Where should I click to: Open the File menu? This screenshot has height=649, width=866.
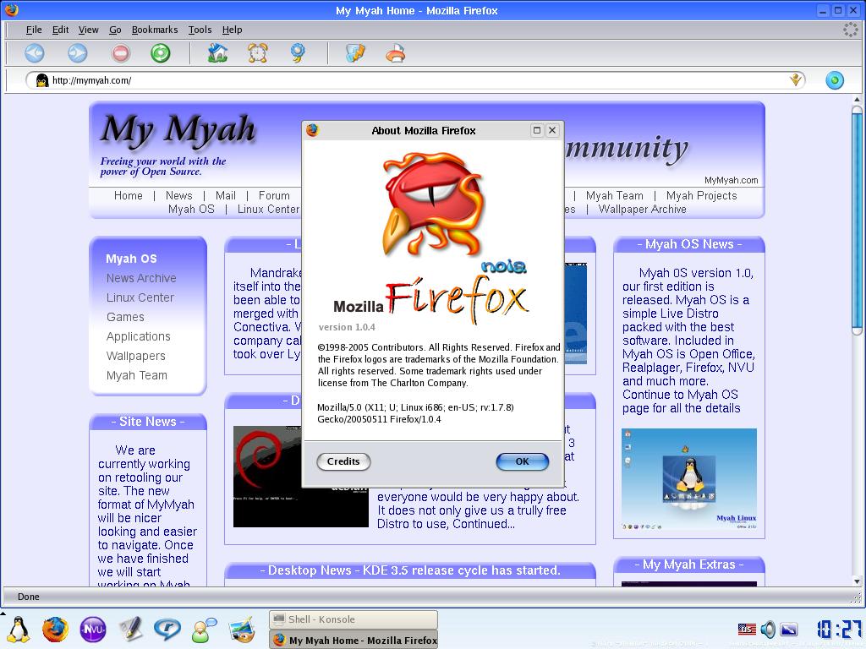point(34,30)
